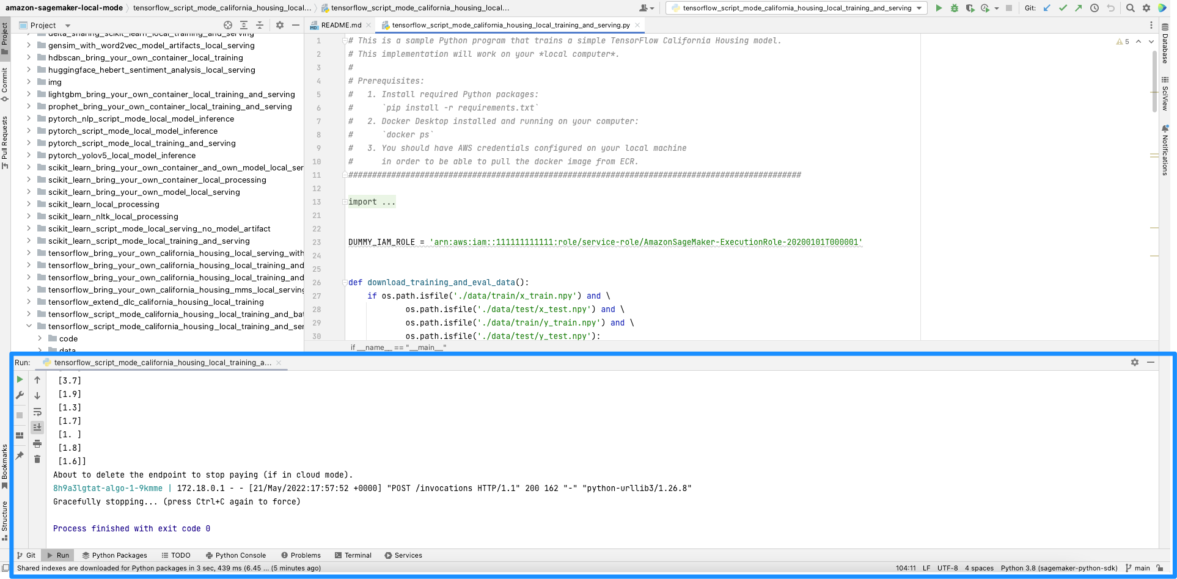This screenshot has height=579, width=1177.
Task: Toggle tool window bars with the status-bar corner icon
Action: pyautogui.click(x=5, y=568)
